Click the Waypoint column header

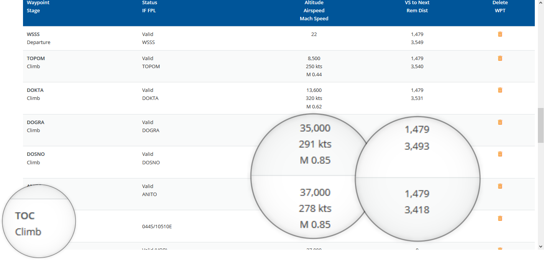click(38, 3)
